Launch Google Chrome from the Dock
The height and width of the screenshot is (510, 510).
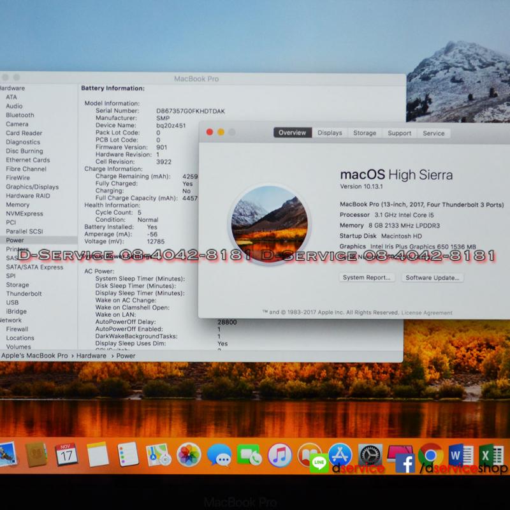point(431,455)
